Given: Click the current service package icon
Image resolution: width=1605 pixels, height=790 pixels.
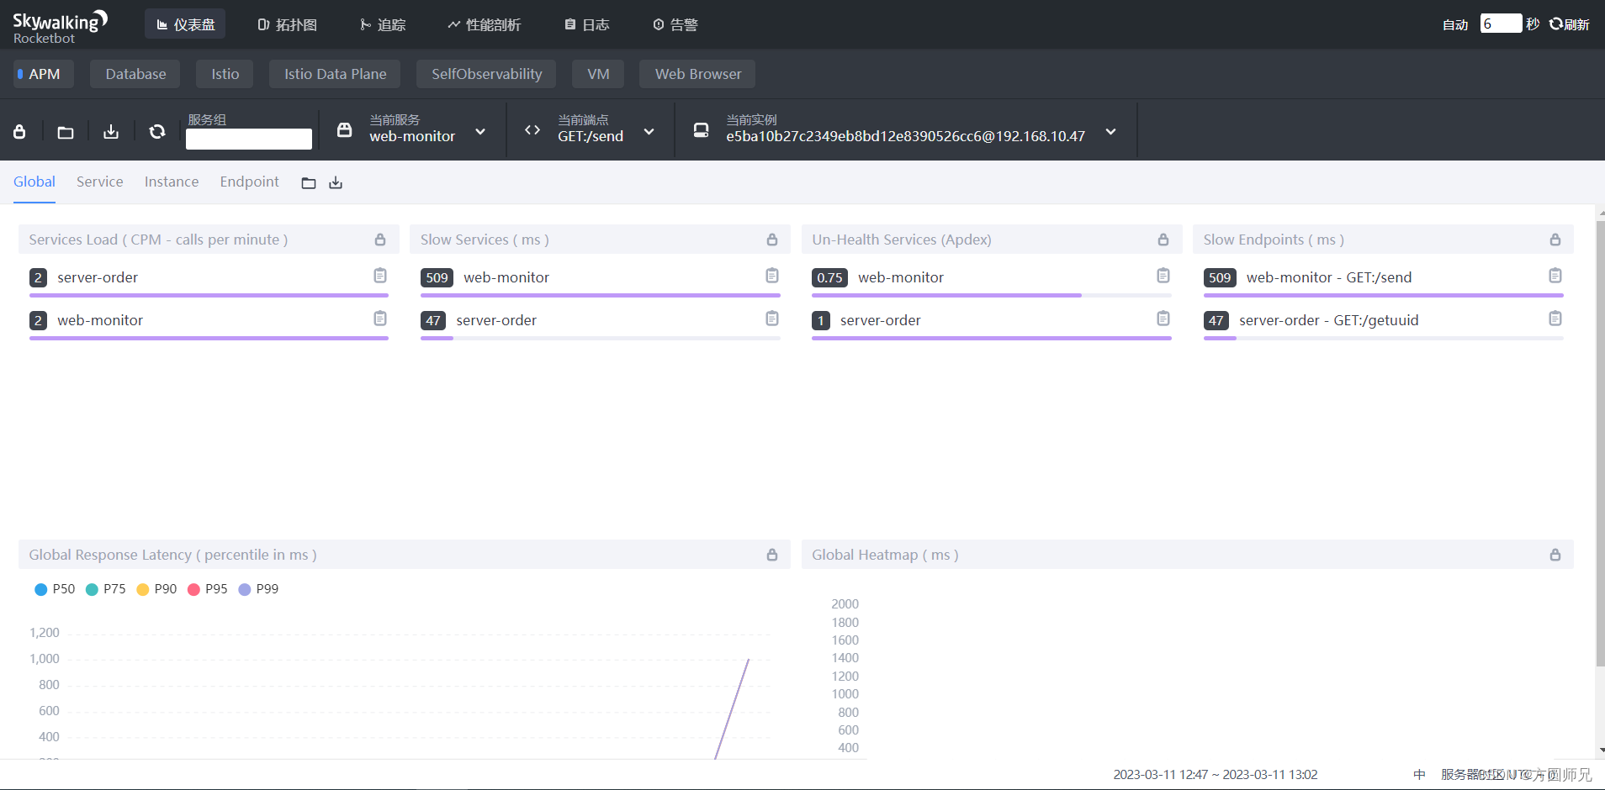Looking at the screenshot, I should [344, 130].
